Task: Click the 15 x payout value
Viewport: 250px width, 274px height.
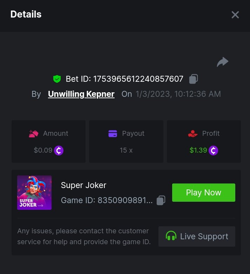Action: click(126, 151)
